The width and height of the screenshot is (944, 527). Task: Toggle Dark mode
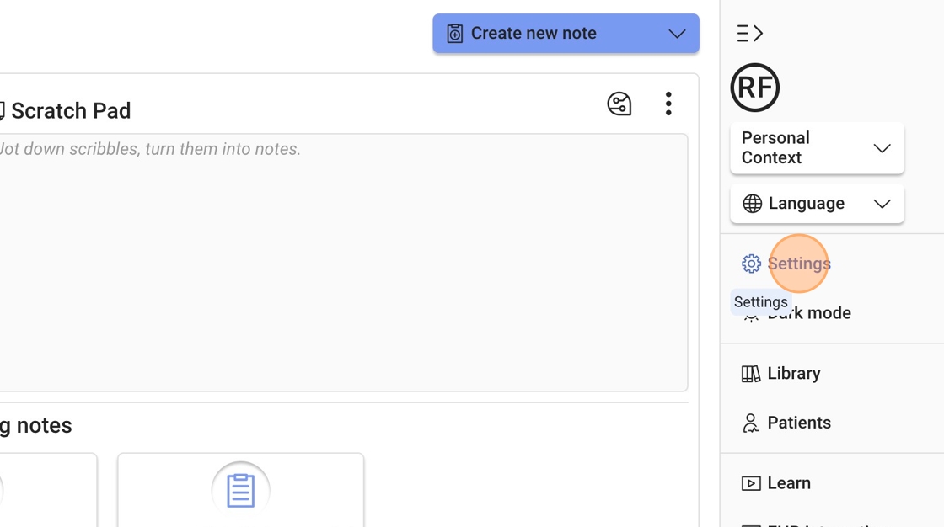click(809, 313)
